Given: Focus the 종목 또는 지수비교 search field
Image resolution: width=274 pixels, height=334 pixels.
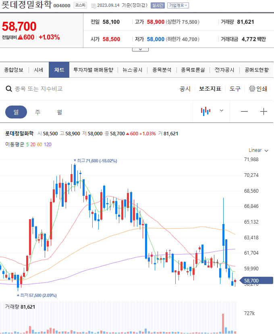Looking at the screenshot, I should pos(39,89).
